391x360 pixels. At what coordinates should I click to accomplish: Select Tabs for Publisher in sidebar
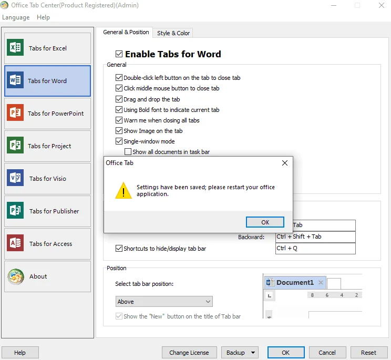(x=47, y=211)
